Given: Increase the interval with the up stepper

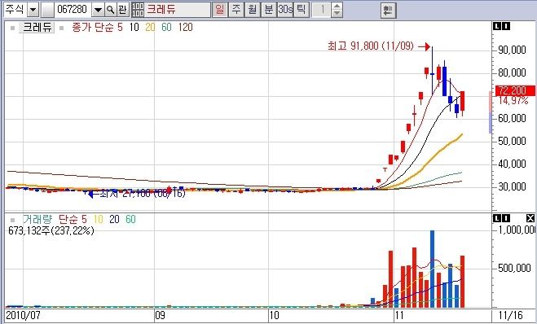Looking at the screenshot, I should click(337, 7).
